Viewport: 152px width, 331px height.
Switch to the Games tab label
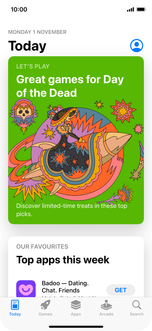[x=45, y=314]
